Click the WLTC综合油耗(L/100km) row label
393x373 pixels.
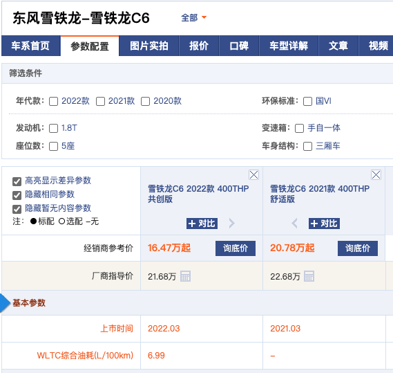point(85,356)
